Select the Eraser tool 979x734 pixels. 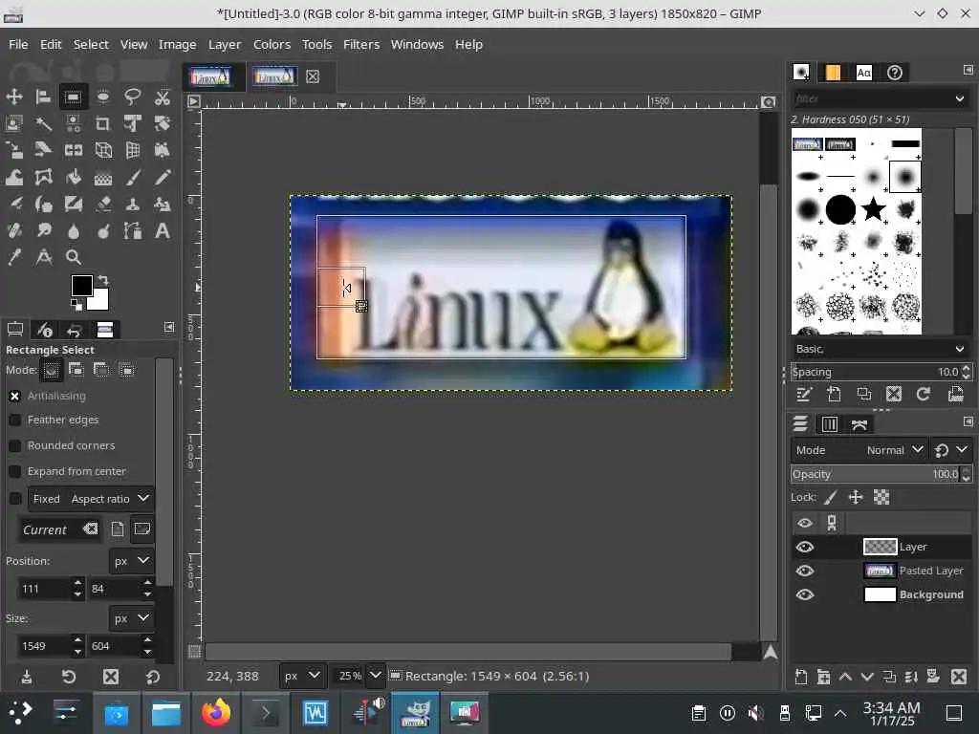(103, 205)
